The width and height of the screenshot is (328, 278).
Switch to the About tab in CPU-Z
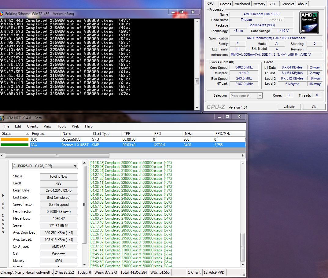click(x=302, y=4)
